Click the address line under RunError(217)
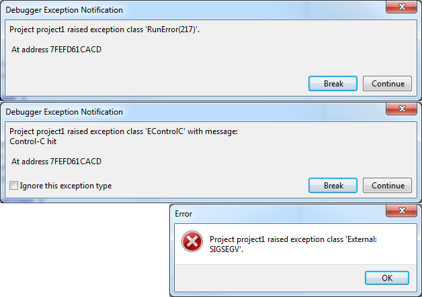 (56, 50)
